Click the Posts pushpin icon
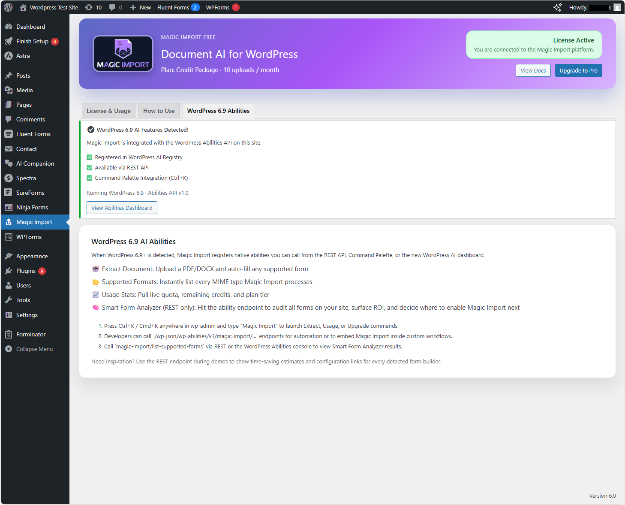The height and width of the screenshot is (505, 625). coord(9,76)
